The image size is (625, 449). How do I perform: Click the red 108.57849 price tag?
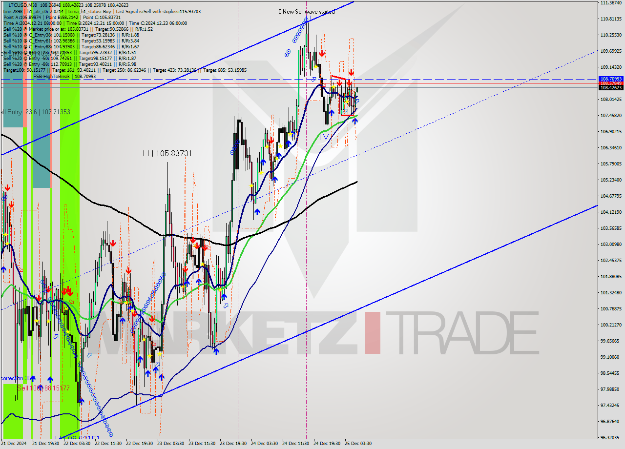(611, 83)
